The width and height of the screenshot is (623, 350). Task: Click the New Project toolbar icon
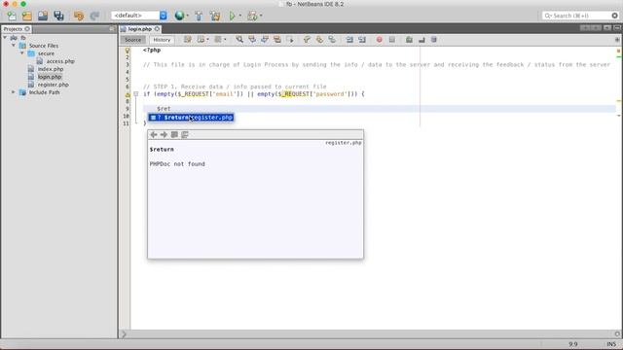(27, 16)
